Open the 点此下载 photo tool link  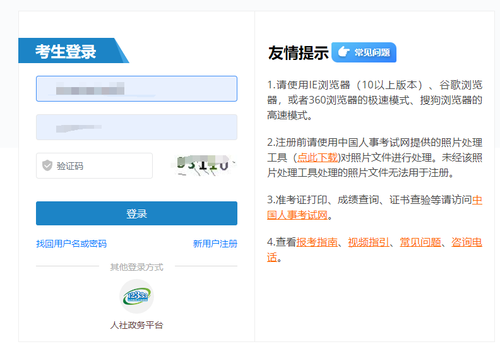(x=318, y=158)
